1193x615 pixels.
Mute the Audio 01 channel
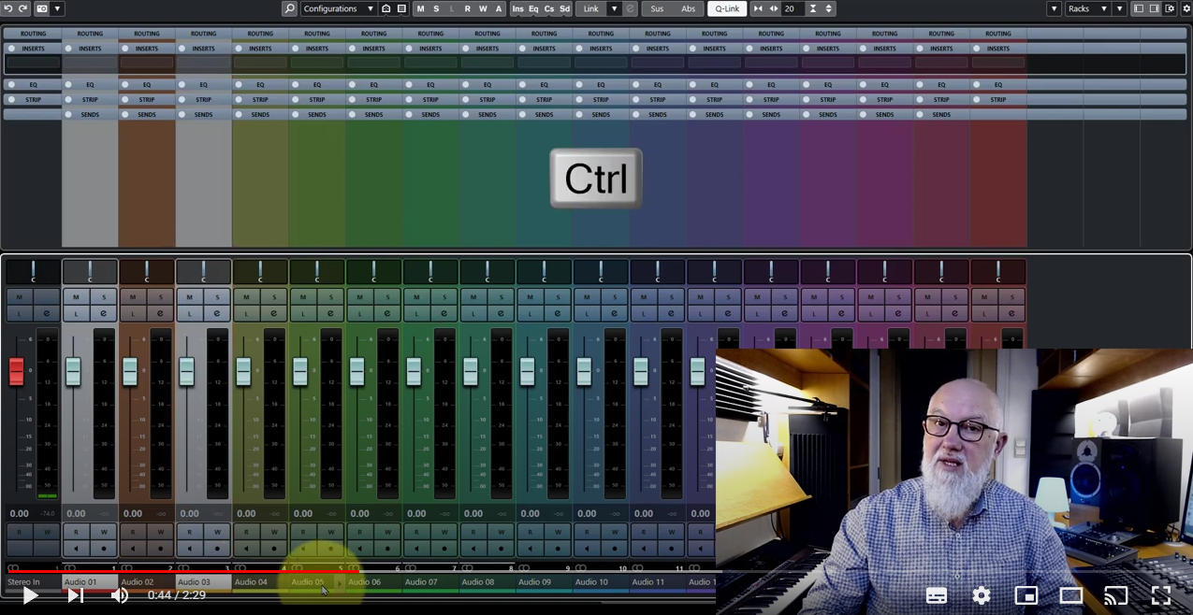(76, 297)
